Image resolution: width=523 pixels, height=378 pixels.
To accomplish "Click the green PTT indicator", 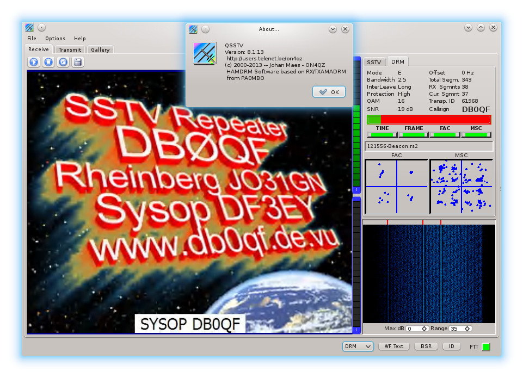I will click(487, 346).
